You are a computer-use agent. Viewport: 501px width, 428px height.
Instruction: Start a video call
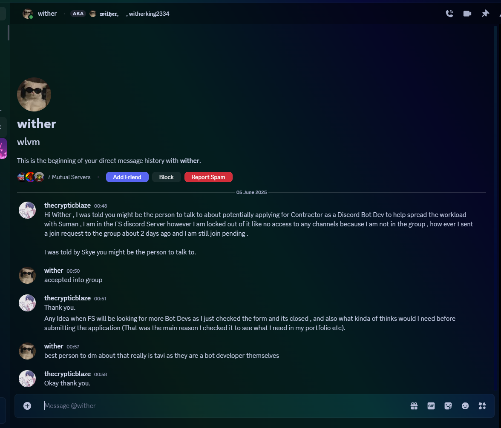pyautogui.click(x=467, y=14)
